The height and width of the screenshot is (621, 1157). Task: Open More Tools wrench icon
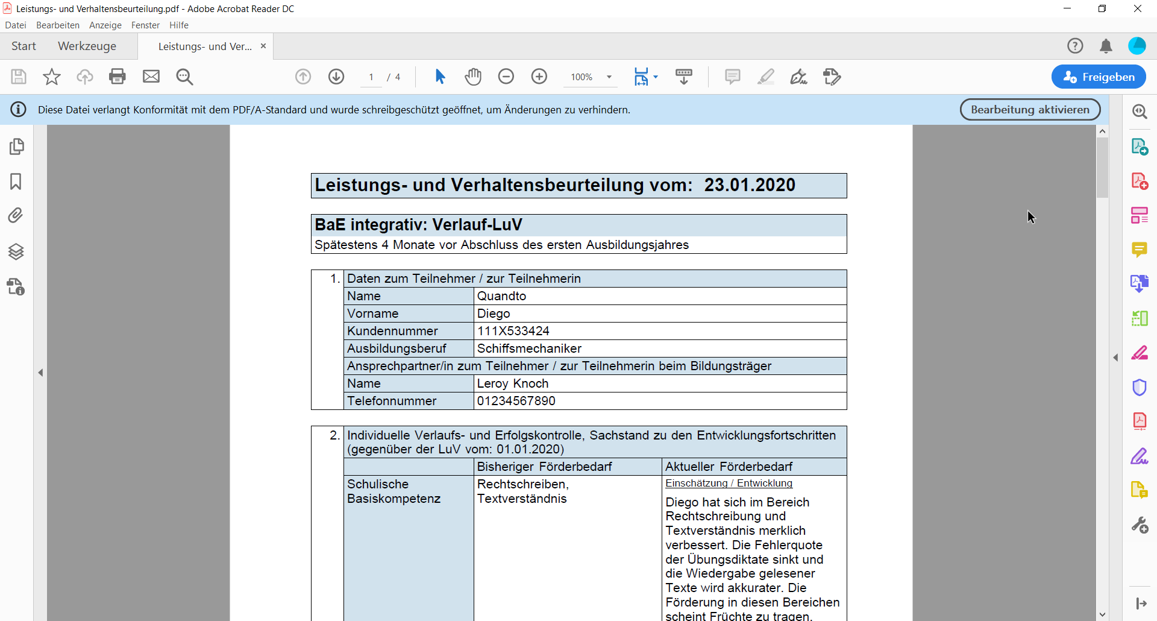1140,525
